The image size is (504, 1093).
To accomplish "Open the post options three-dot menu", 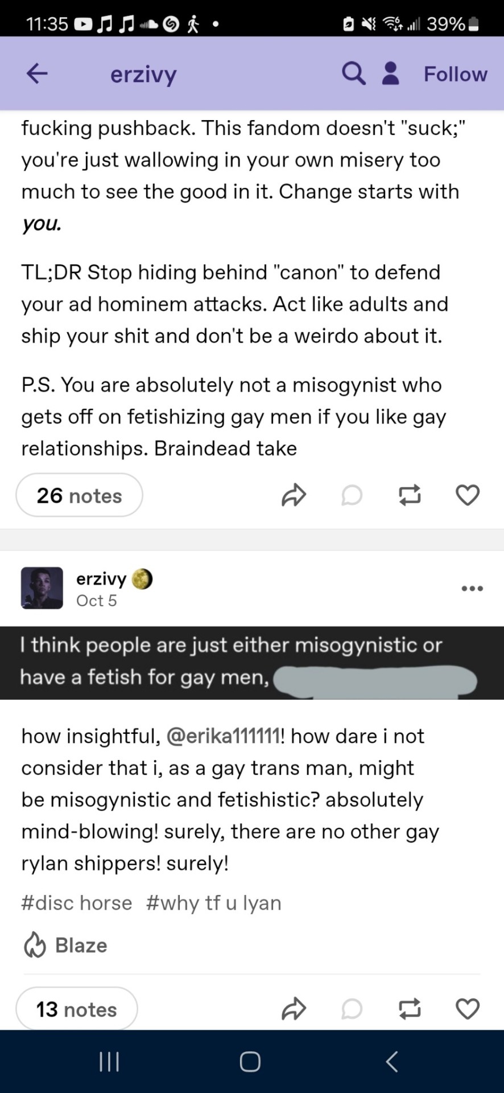I will click(x=472, y=589).
